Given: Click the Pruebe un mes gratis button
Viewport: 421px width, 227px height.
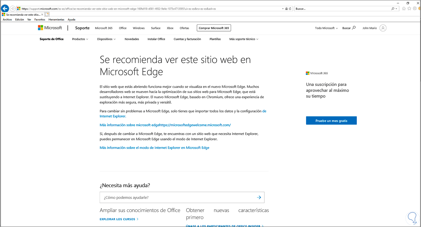Looking at the screenshot, I should [331, 121].
